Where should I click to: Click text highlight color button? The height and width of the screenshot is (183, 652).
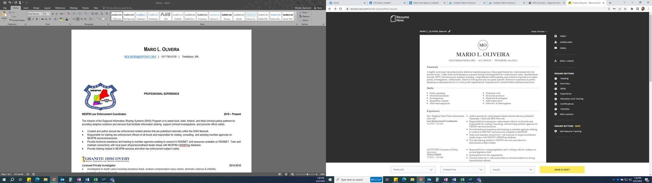(61, 19)
